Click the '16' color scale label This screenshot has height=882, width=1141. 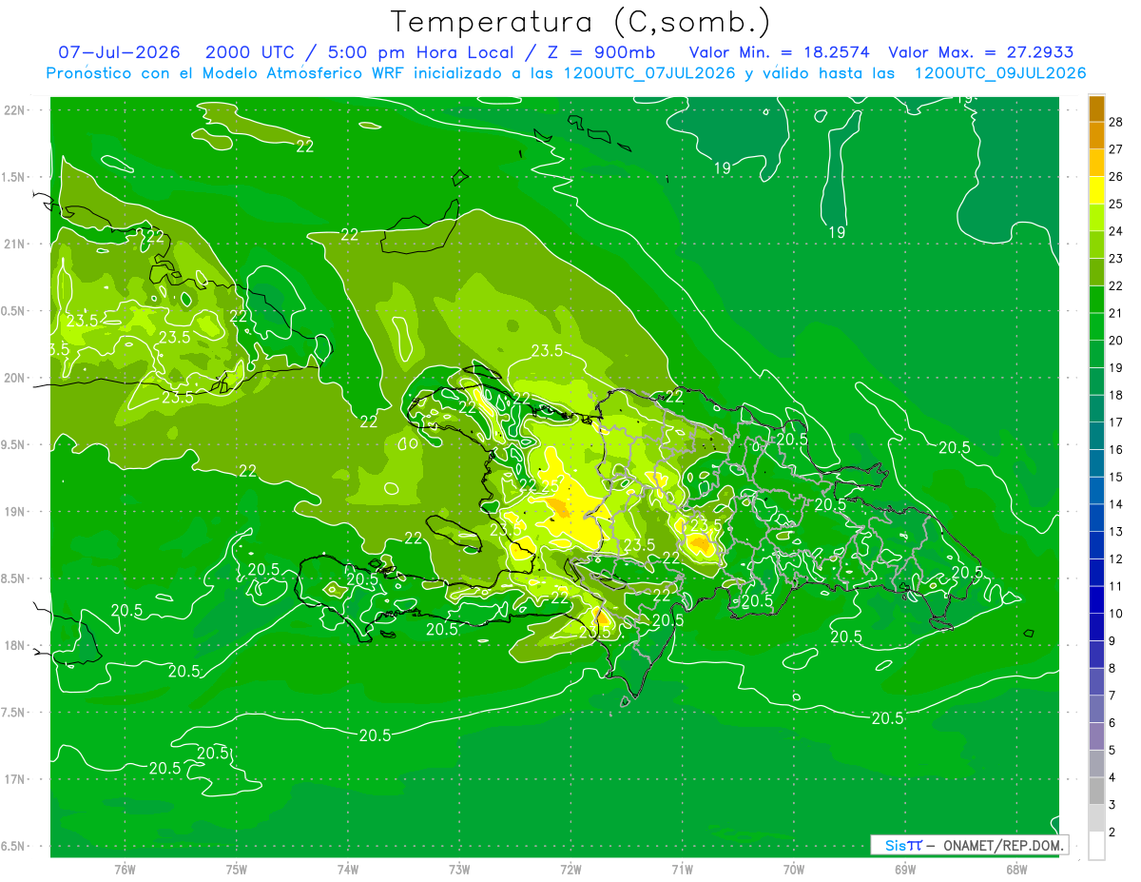(1116, 449)
